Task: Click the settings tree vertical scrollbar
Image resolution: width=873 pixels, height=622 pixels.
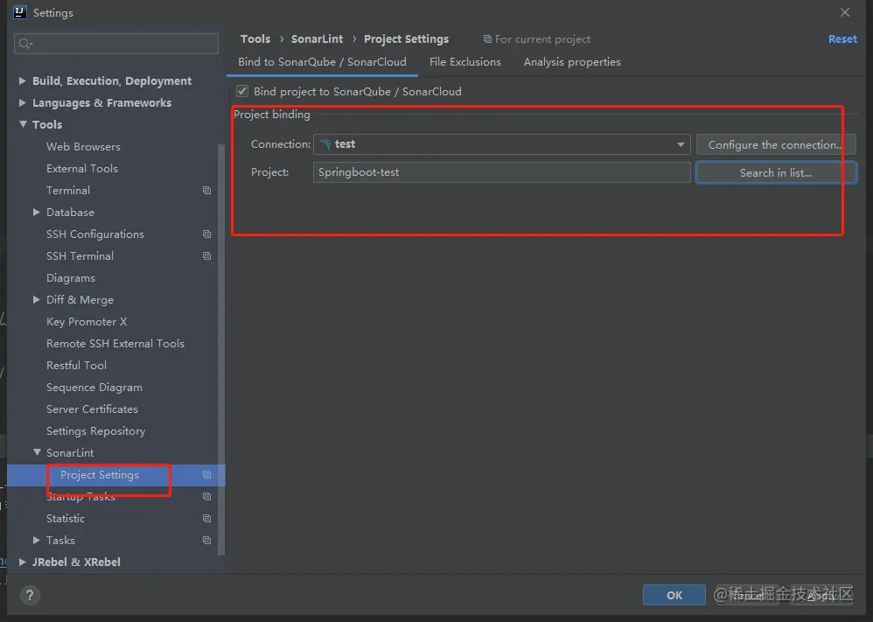Action: [x=221, y=350]
